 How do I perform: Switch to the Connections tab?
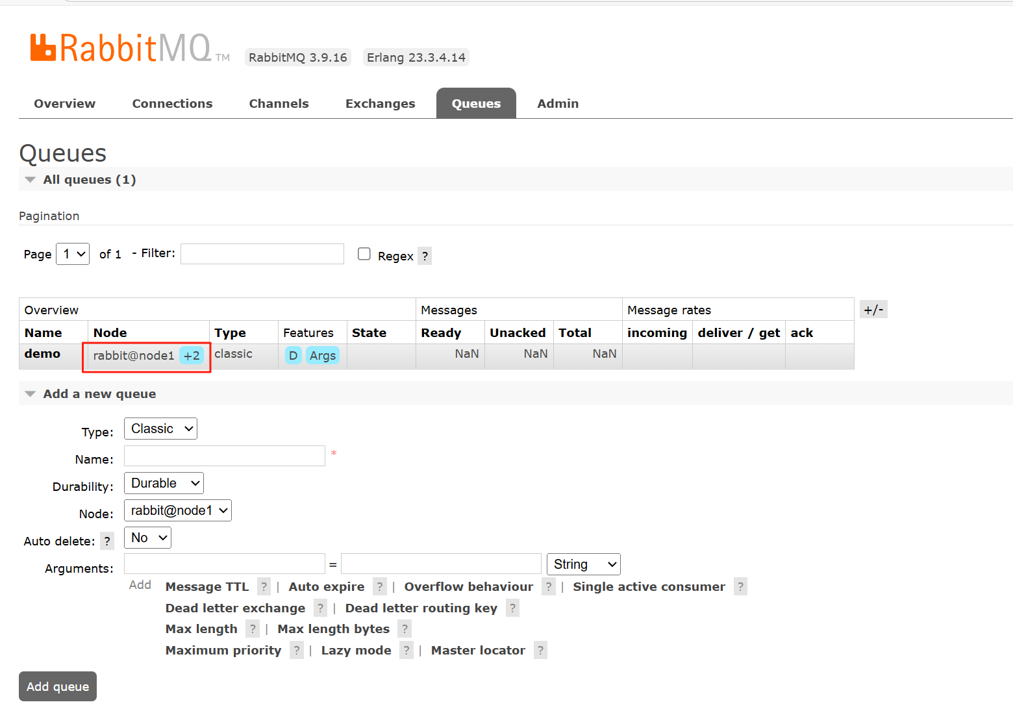pos(173,103)
